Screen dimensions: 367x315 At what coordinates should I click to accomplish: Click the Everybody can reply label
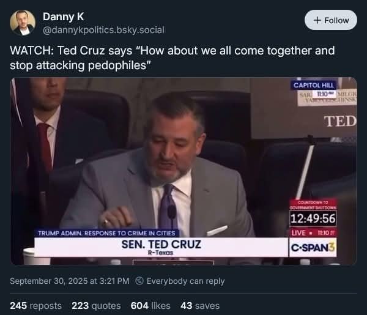click(x=185, y=281)
